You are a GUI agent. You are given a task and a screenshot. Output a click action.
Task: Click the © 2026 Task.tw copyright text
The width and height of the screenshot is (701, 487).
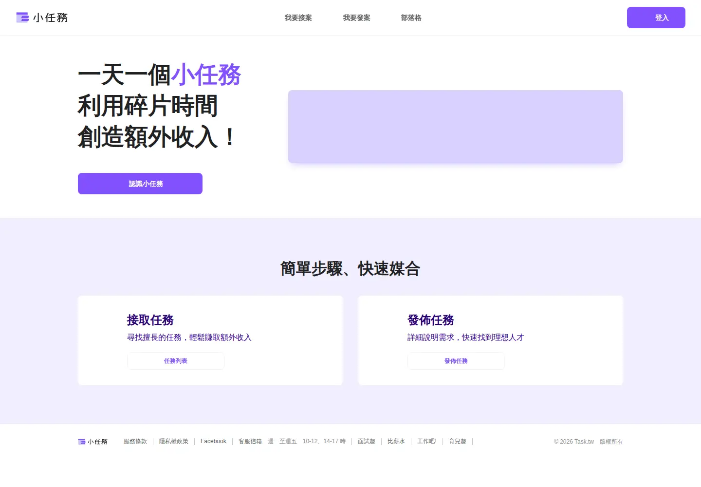574,442
